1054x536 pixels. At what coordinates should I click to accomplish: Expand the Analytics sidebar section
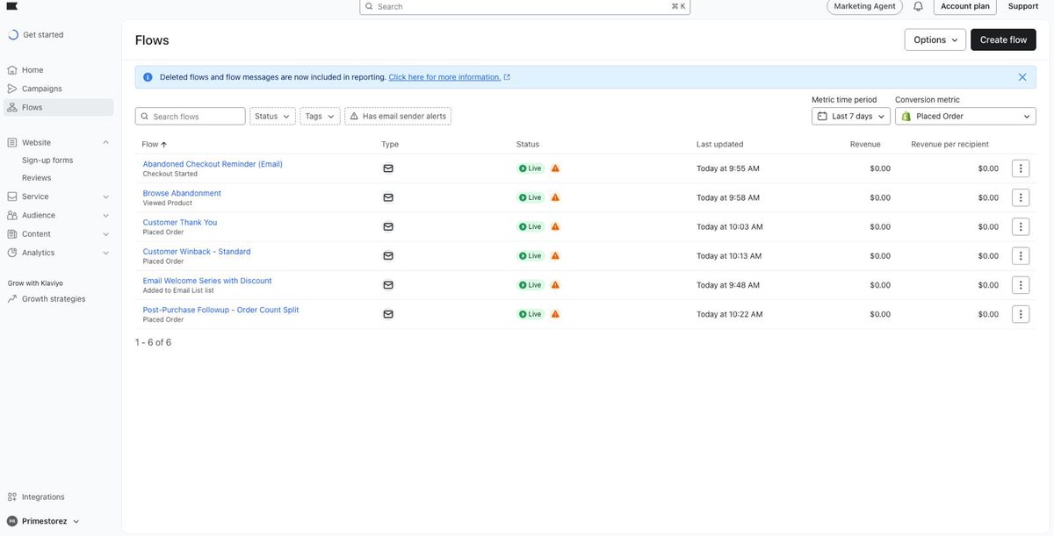click(x=106, y=253)
